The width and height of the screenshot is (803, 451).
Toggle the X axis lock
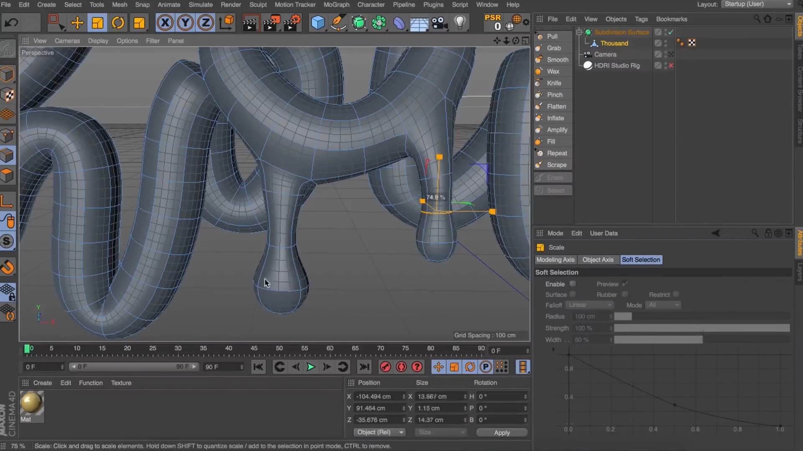tap(165, 23)
